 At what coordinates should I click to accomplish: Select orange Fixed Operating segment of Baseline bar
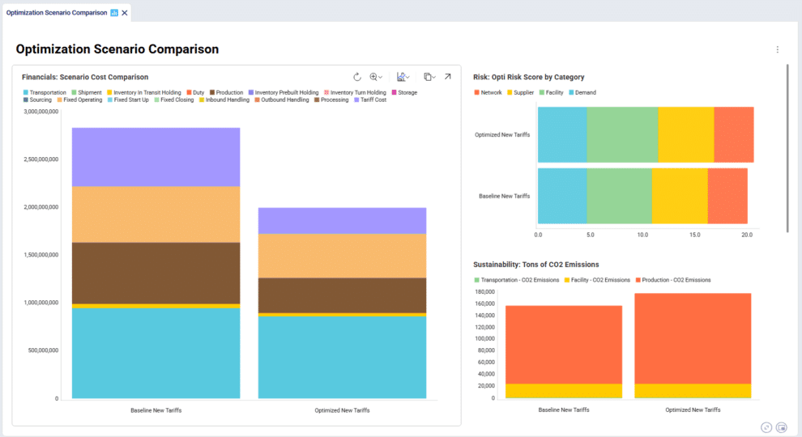point(156,214)
